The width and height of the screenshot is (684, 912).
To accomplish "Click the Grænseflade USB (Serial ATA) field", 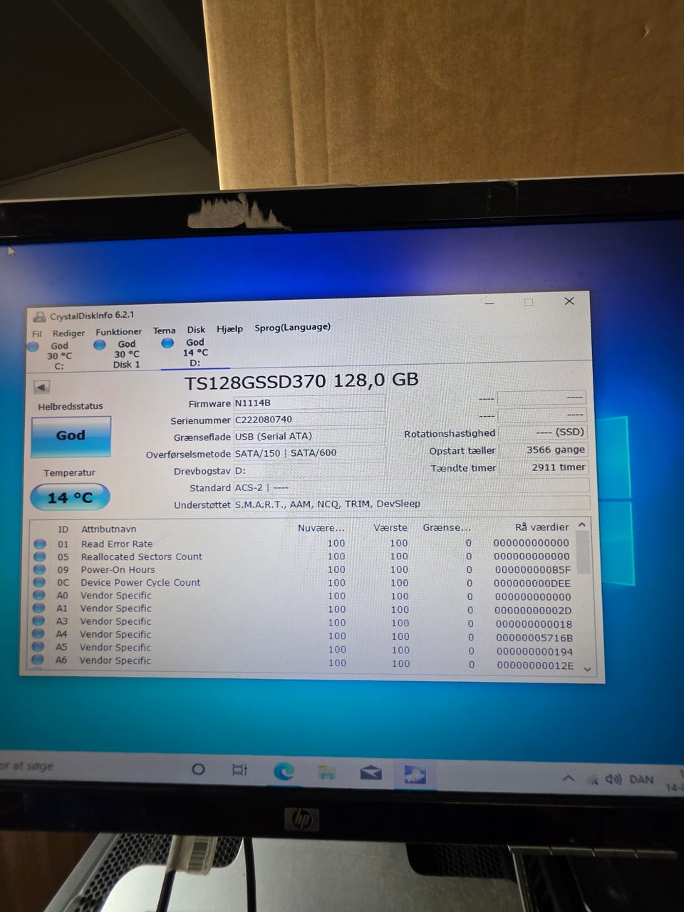I will 309,436.
